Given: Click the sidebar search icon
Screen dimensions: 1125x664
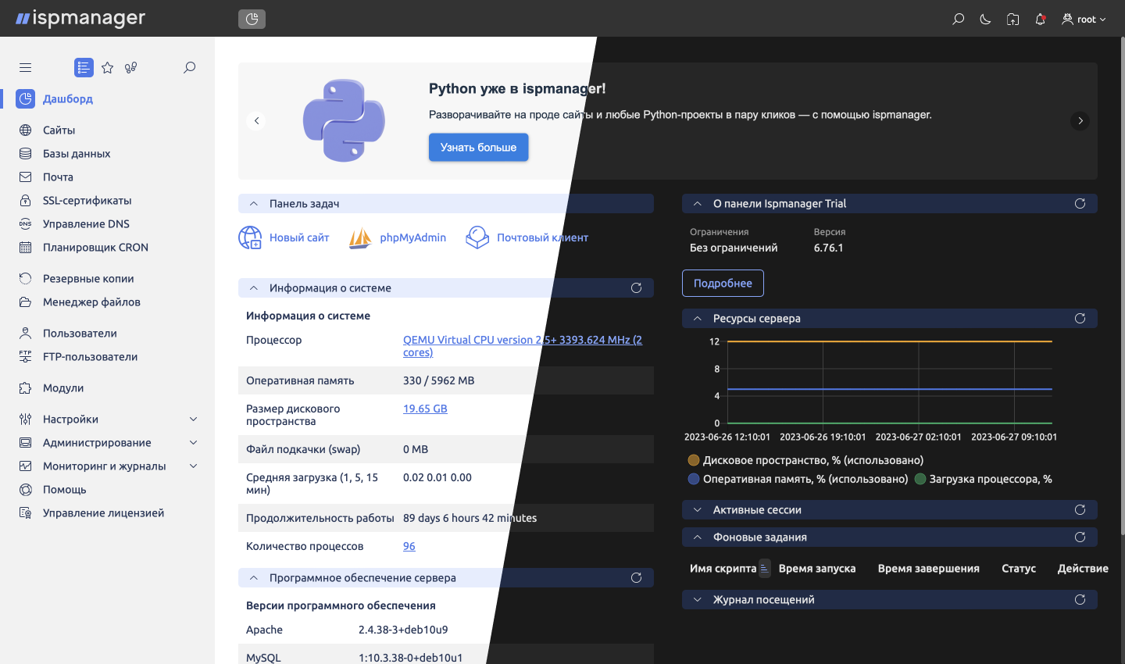Looking at the screenshot, I should click(x=189, y=68).
